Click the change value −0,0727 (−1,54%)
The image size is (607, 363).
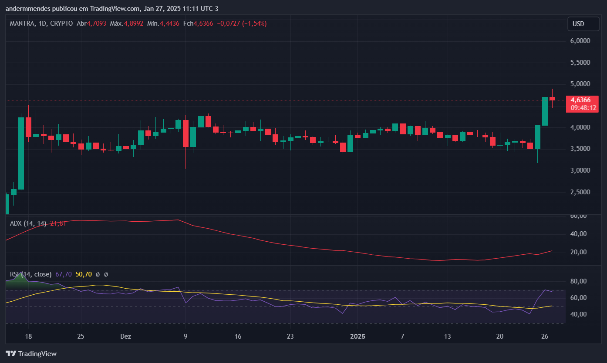click(x=242, y=23)
